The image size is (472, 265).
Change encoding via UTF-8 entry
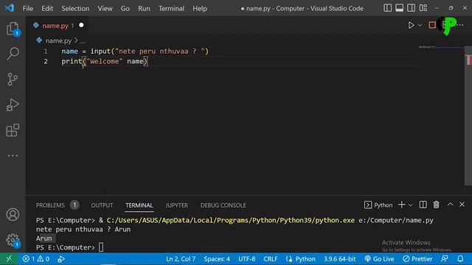coord(247,258)
